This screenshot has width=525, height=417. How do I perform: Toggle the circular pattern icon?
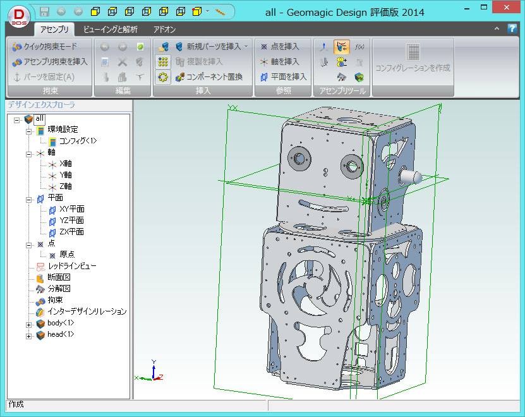tap(163, 77)
